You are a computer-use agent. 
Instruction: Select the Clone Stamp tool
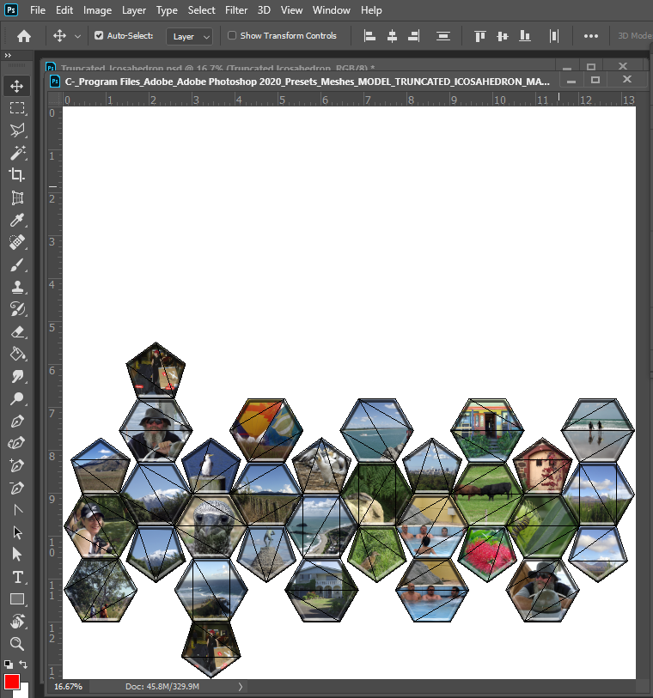pos(17,287)
